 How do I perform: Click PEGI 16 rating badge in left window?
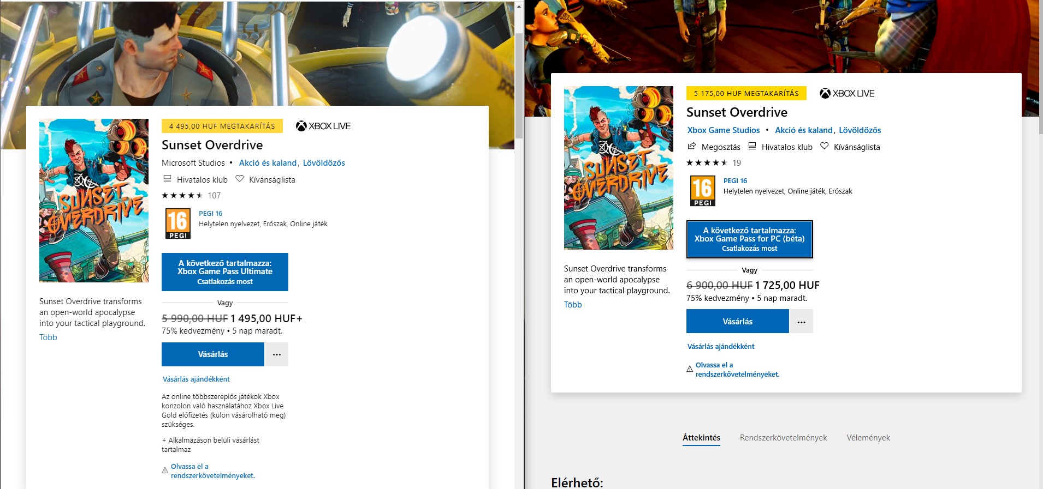(x=178, y=224)
